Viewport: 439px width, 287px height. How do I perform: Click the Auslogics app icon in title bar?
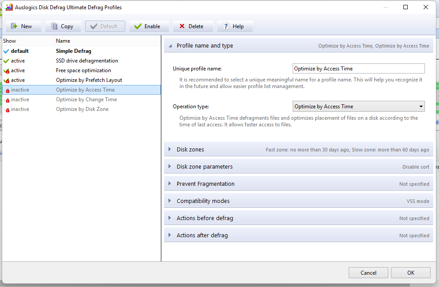(x=9, y=7)
